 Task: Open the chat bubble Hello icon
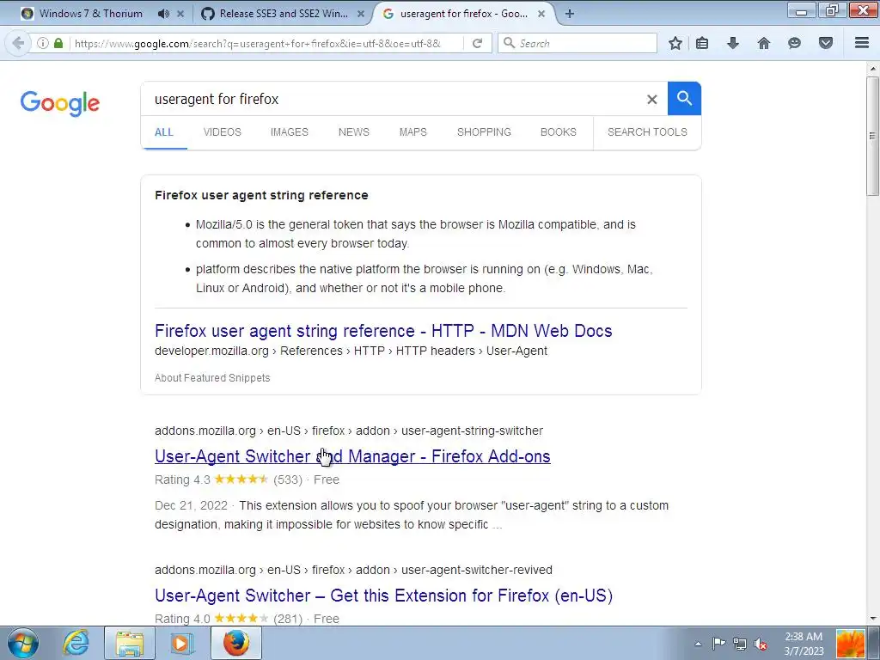(x=794, y=43)
